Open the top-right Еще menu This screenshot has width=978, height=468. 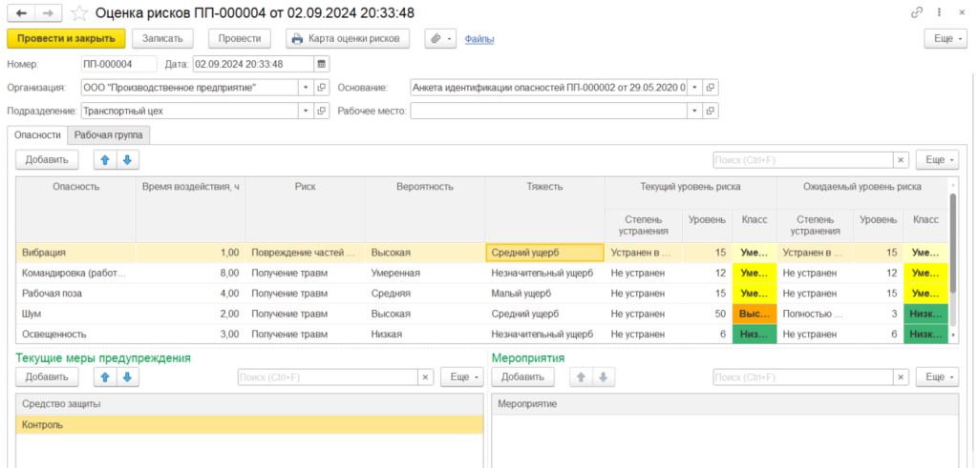945,39
